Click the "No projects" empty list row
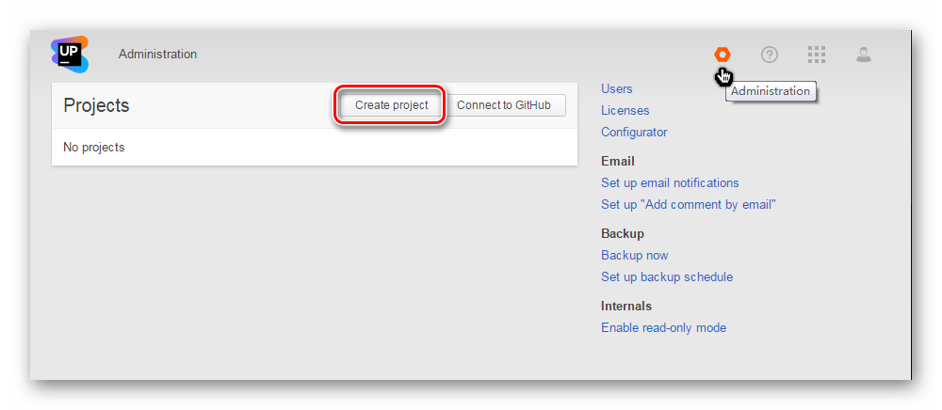Viewport: 942px width, 410px height. (x=315, y=148)
